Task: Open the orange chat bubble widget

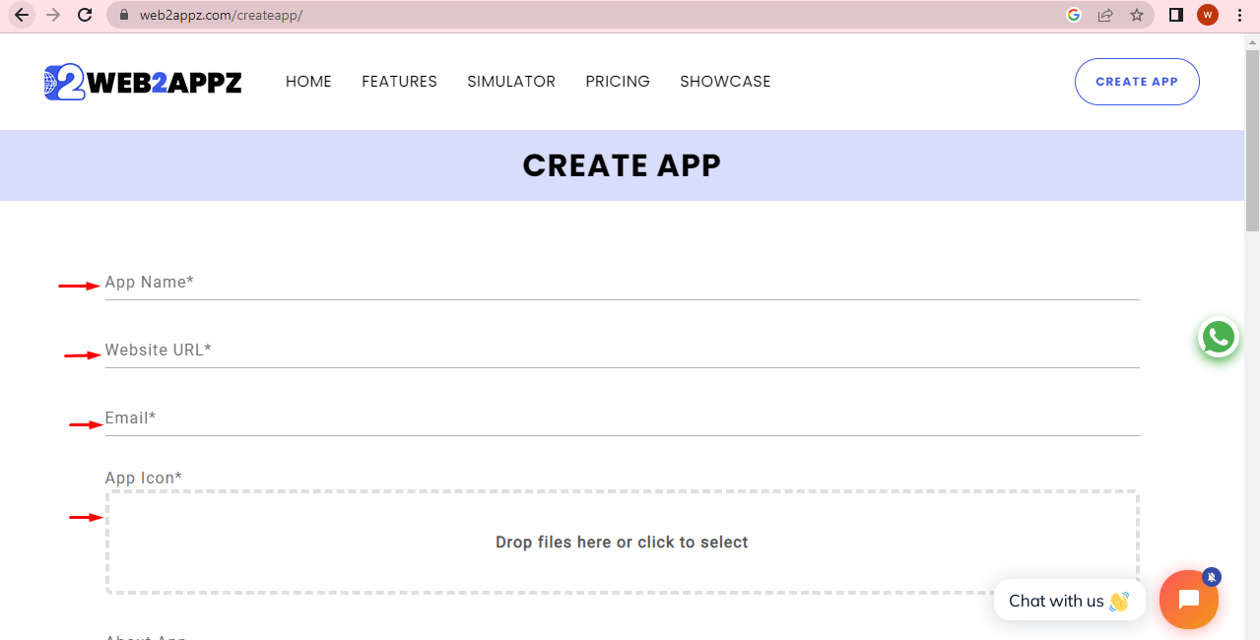Action: (1188, 599)
